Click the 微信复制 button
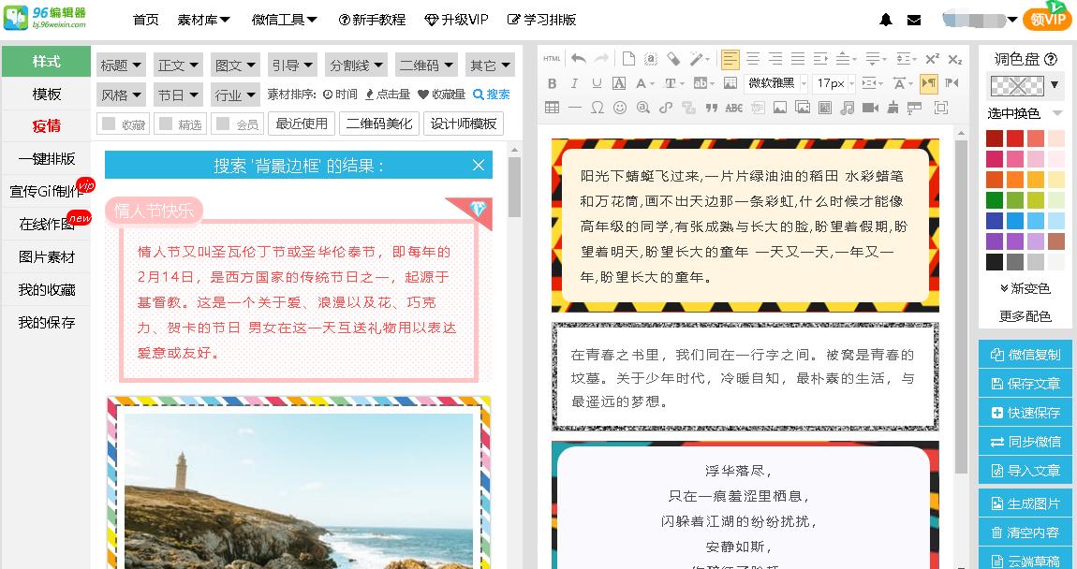Viewport: 1077px width, 569px height. pos(1025,354)
